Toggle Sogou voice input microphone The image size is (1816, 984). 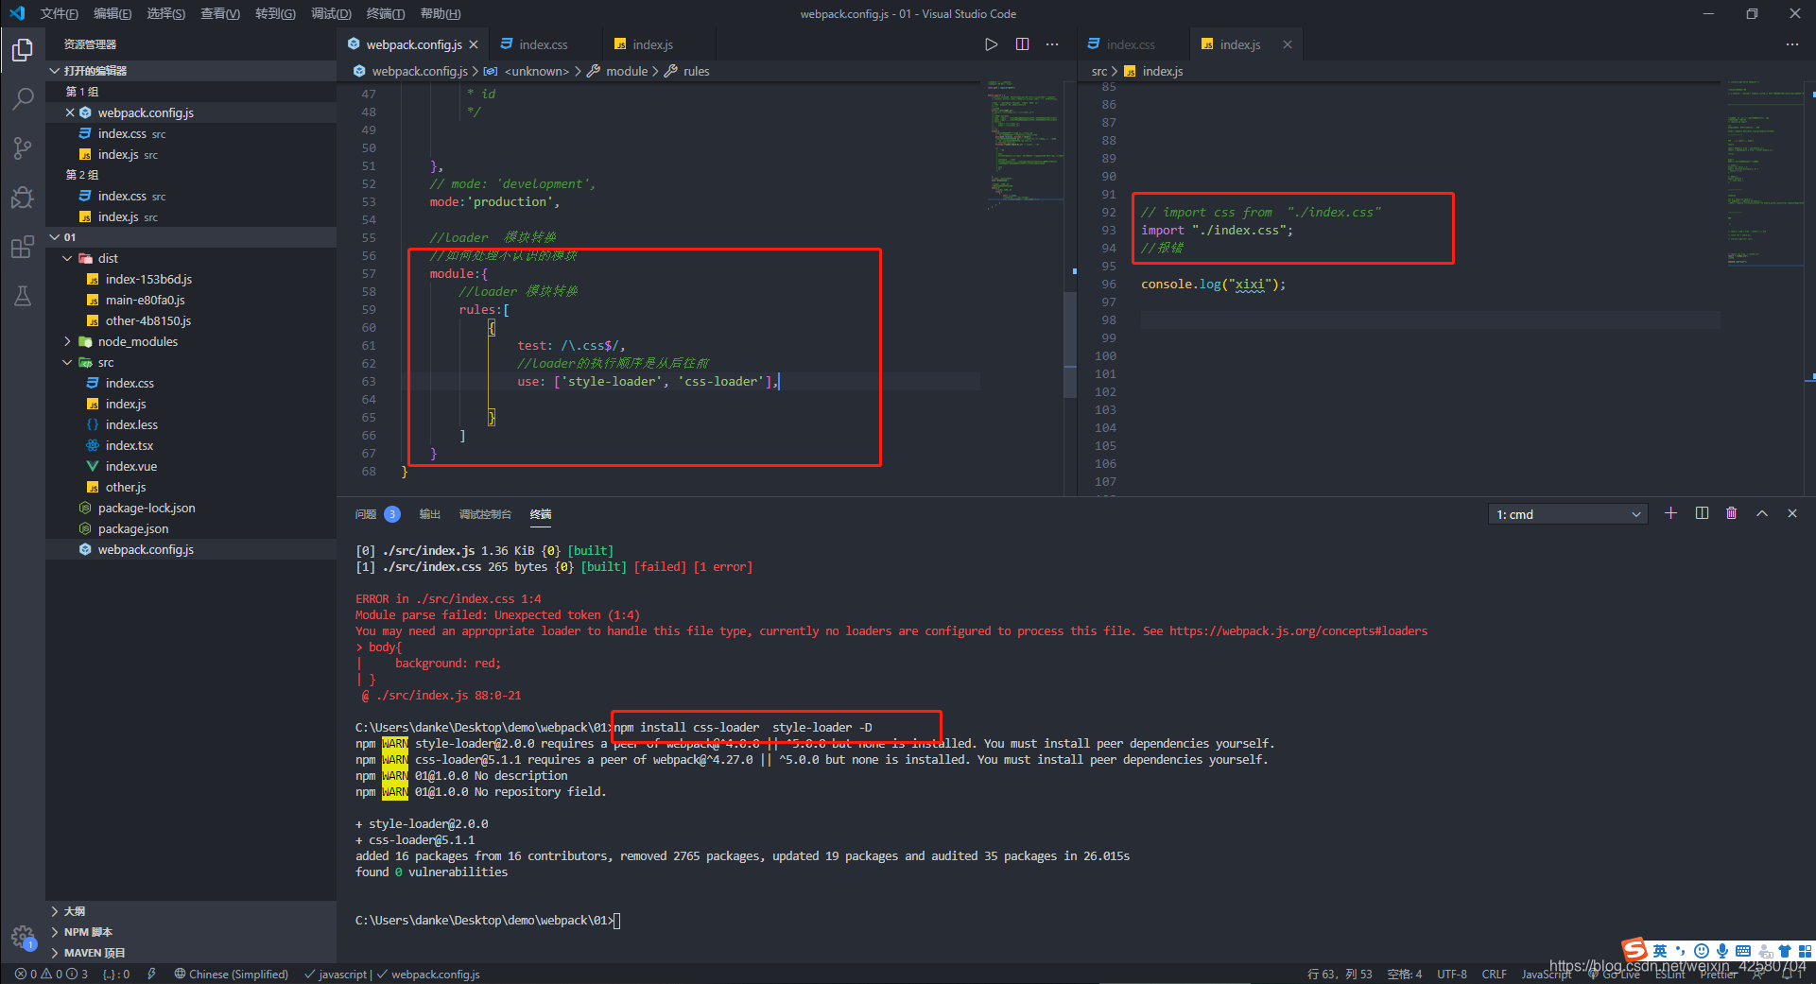(x=1722, y=951)
